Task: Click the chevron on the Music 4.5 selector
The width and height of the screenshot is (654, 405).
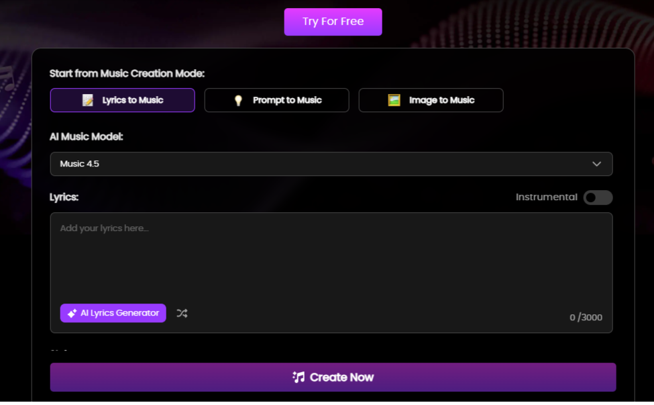Action: [596, 163]
